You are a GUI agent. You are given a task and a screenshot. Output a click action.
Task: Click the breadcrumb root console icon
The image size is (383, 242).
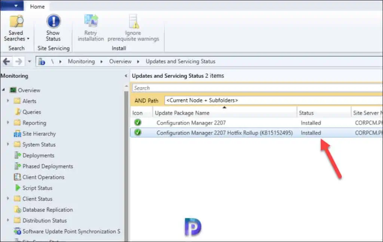[x=42, y=62]
